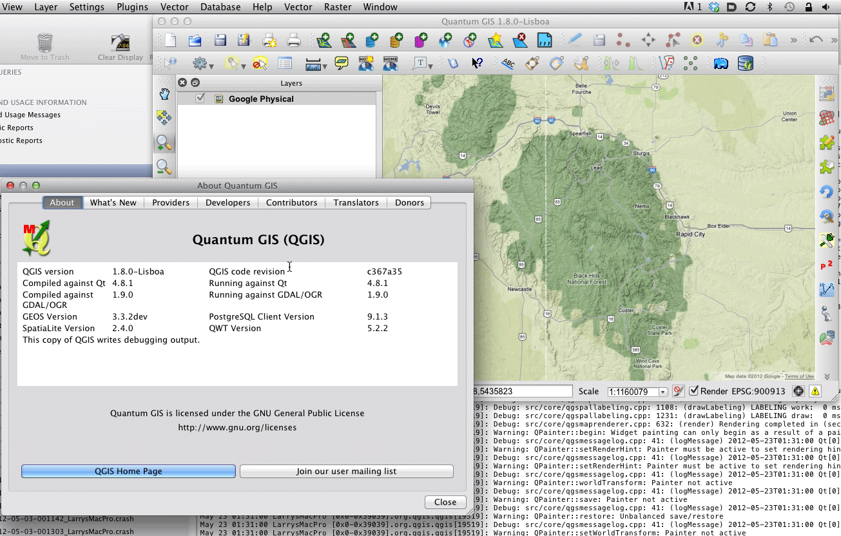
Task: Expand Select Features tool dropdown arrow
Action: coord(243,66)
